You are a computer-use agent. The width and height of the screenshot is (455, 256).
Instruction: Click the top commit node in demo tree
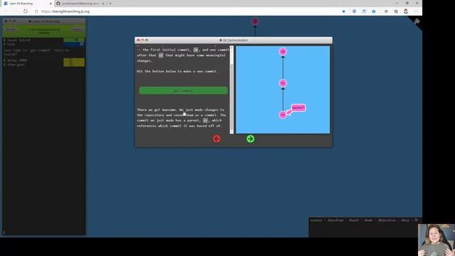283,52
